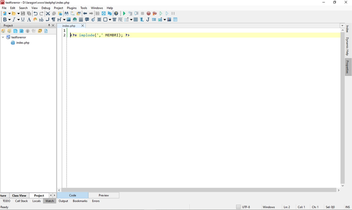Show the Locals panel tab
The height and width of the screenshot is (210, 352).
click(37, 201)
